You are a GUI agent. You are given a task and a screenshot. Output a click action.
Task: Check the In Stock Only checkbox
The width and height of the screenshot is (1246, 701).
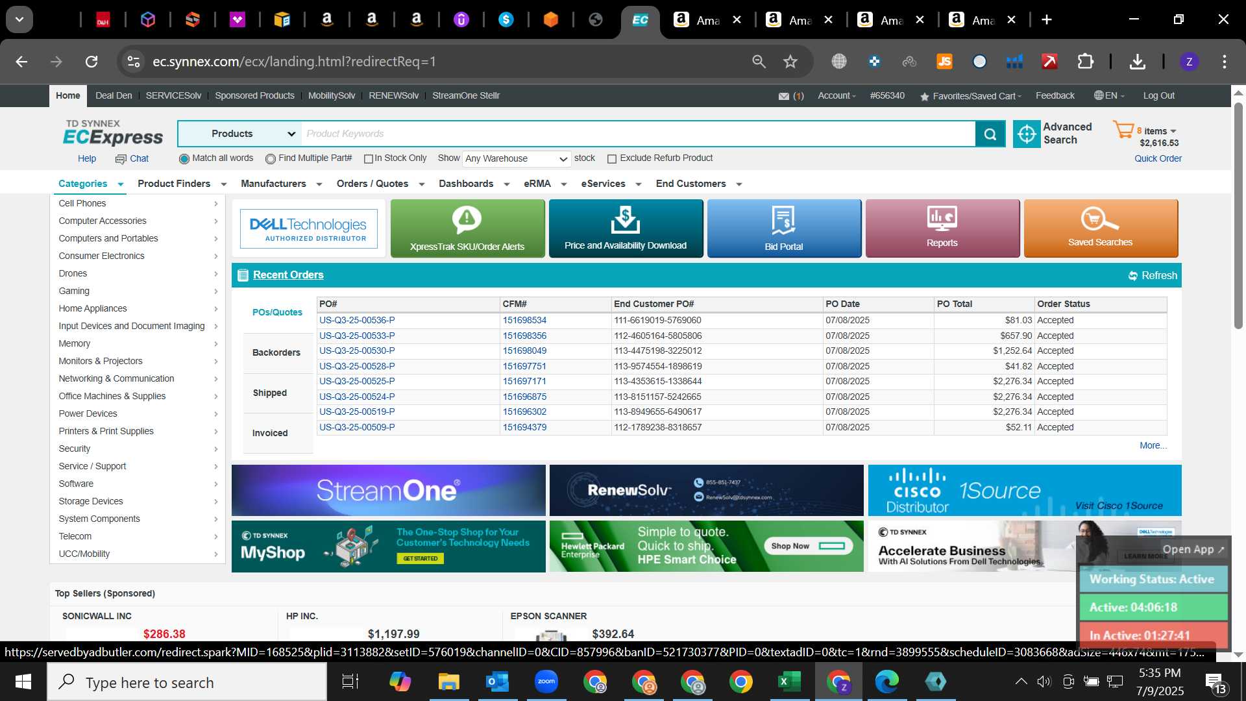click(x=368, y=159)
